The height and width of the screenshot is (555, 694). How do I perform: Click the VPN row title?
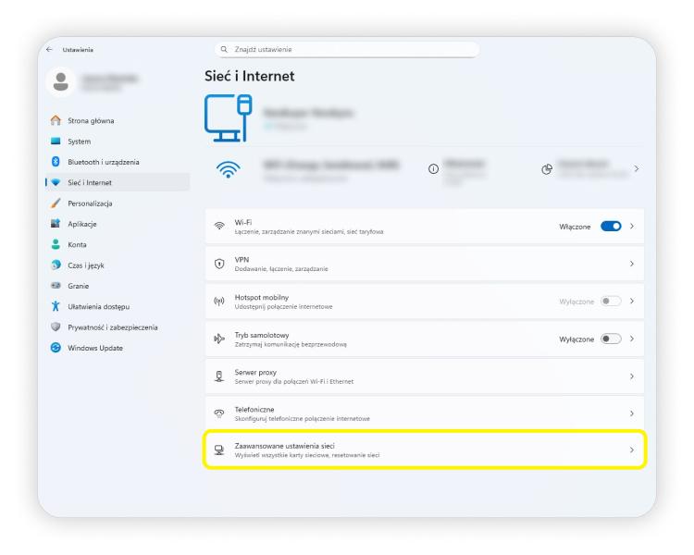tap(242, 259)
